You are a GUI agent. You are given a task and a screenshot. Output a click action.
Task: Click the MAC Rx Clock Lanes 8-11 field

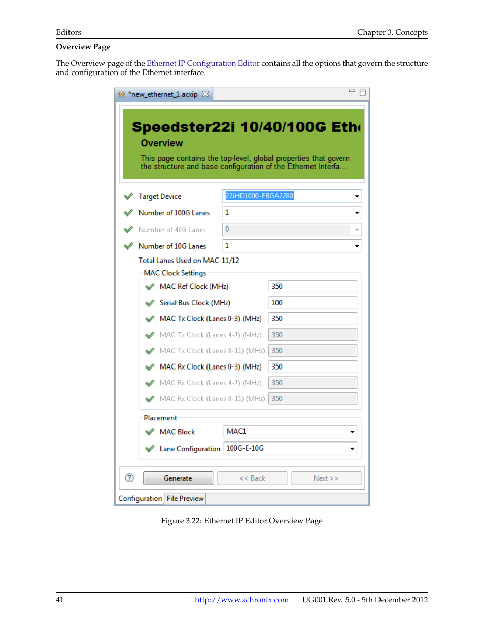(313, 398)
